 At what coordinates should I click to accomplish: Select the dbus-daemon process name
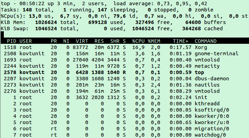(212, 79)
